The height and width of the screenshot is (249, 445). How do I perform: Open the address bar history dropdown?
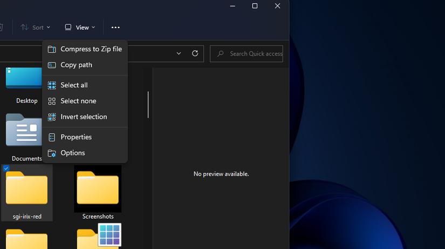coord(179,53)
